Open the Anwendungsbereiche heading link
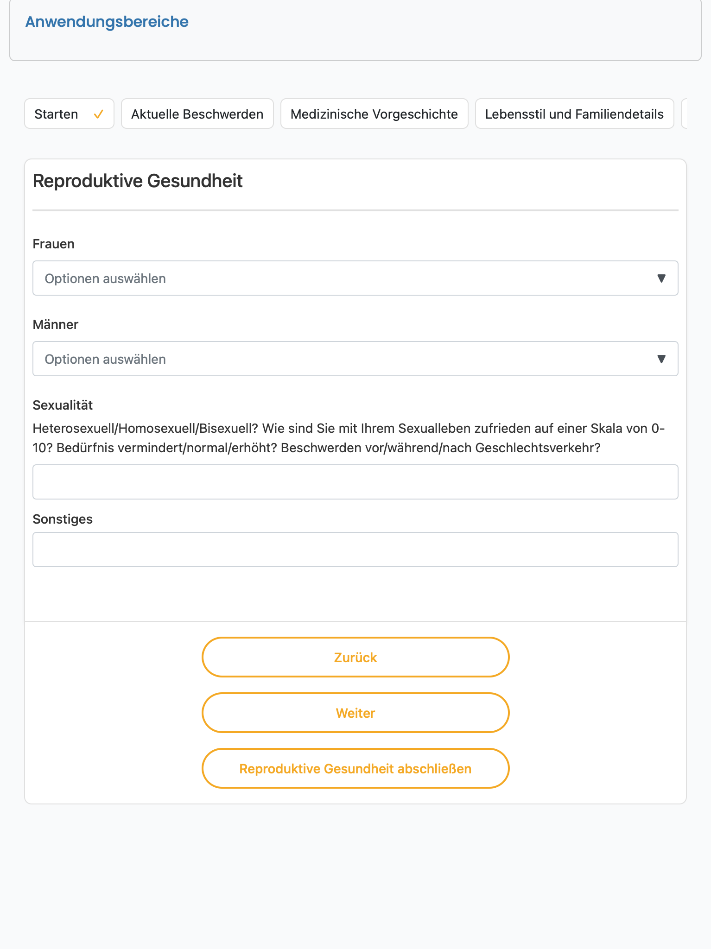The height and width of the screenshot is (949, 711). pyautogui.click(x=107, y=22)
